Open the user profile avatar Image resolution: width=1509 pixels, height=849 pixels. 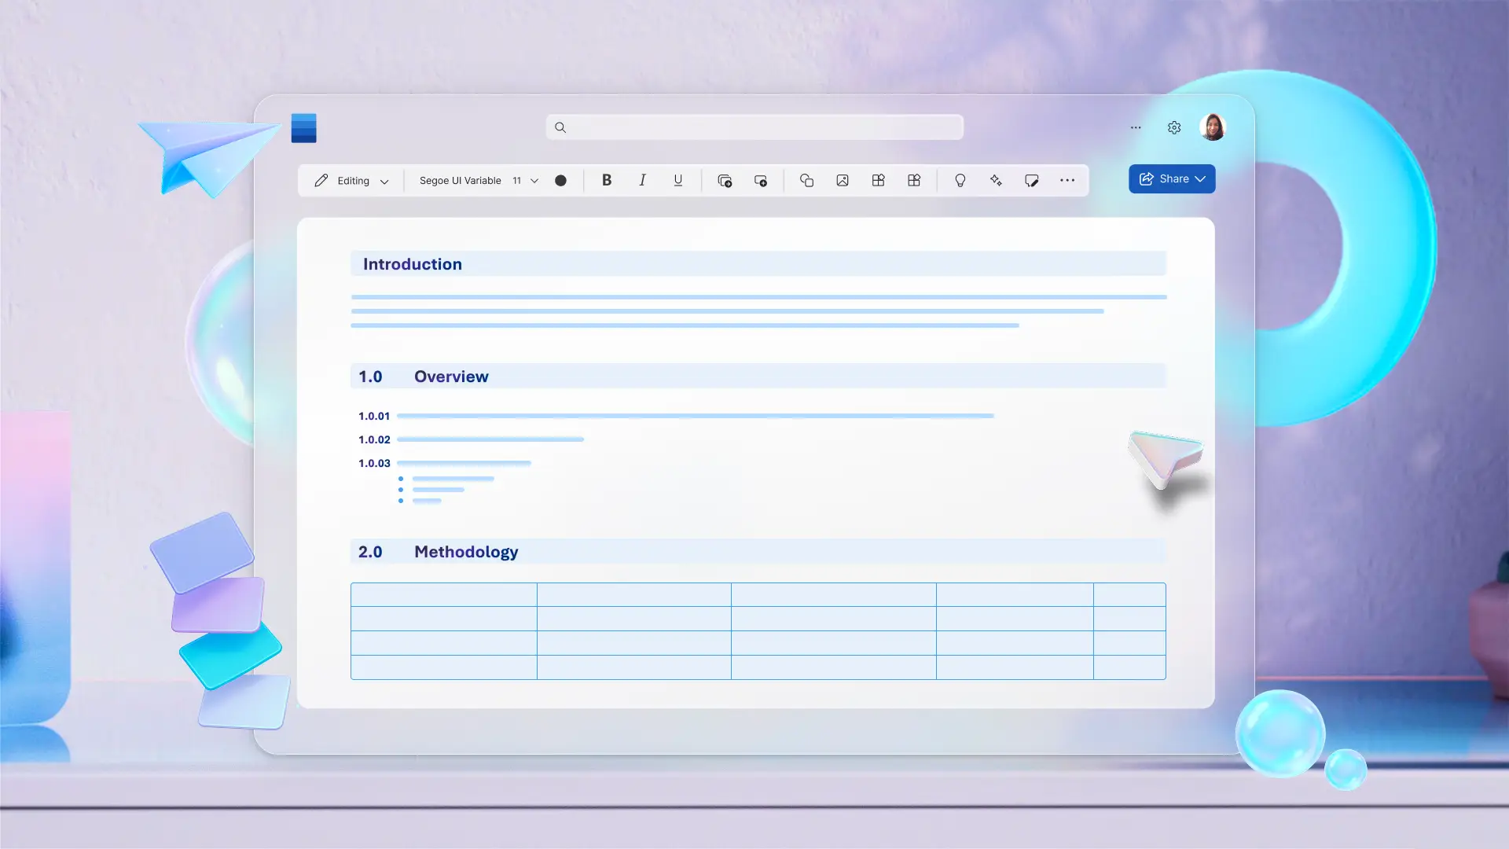click(x=1213, y=127)
